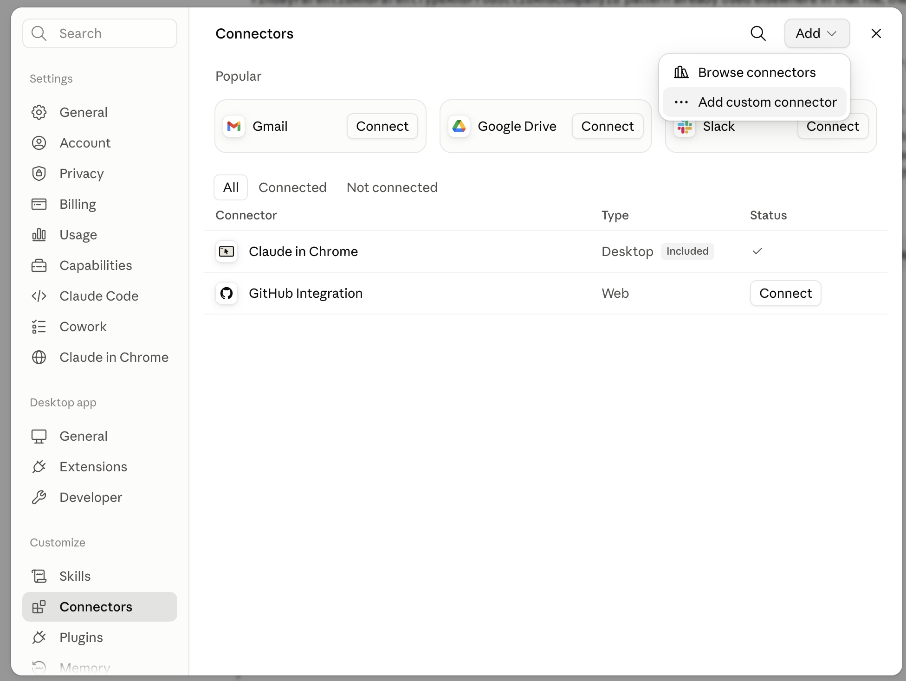
Task: Connect the Gmail connector
Action: tap(382, 126)
